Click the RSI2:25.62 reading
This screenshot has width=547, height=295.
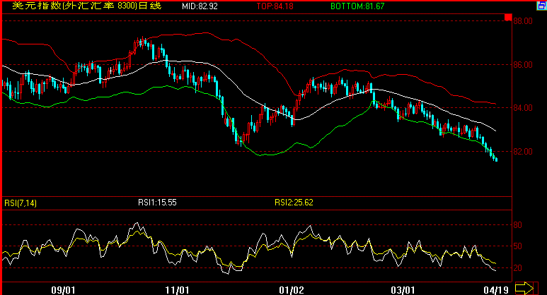point(294,203)
